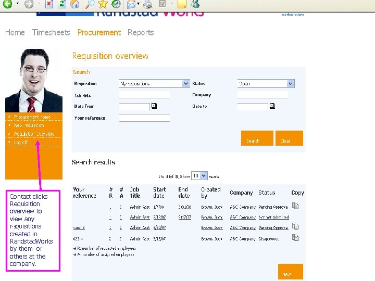Viewport: 375px width, 281px height.
Task: Open Requisition overview in sidebar
Action: 33,134
